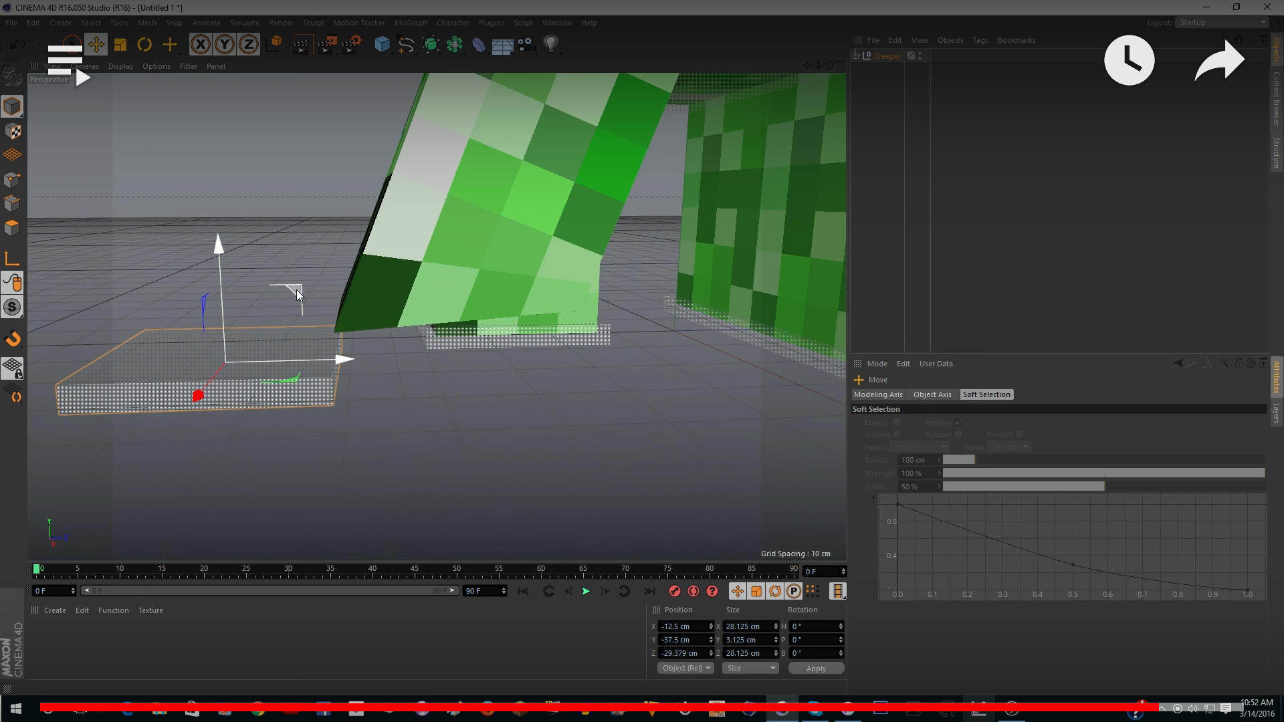The image size is (1284, 722).
Task: Click the current frame 0 F stepper
Action: (72, 591)
